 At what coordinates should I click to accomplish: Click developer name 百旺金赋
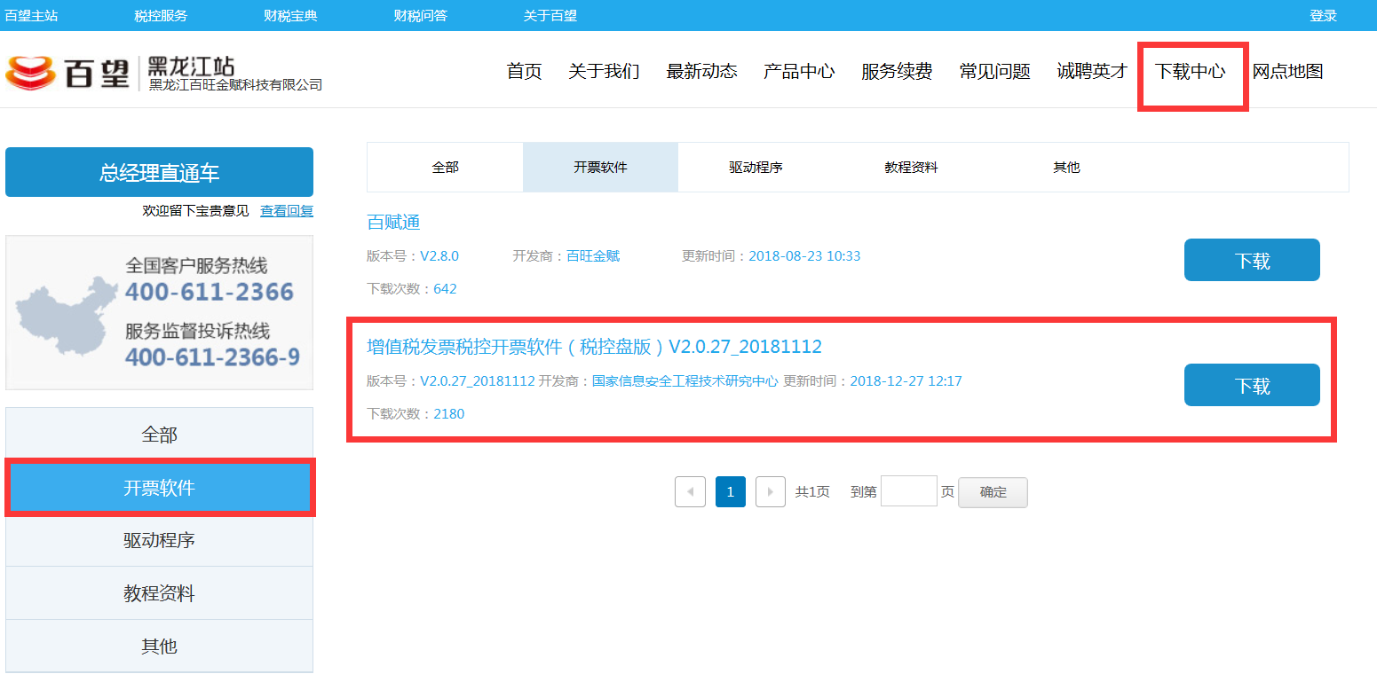point(593,255)
